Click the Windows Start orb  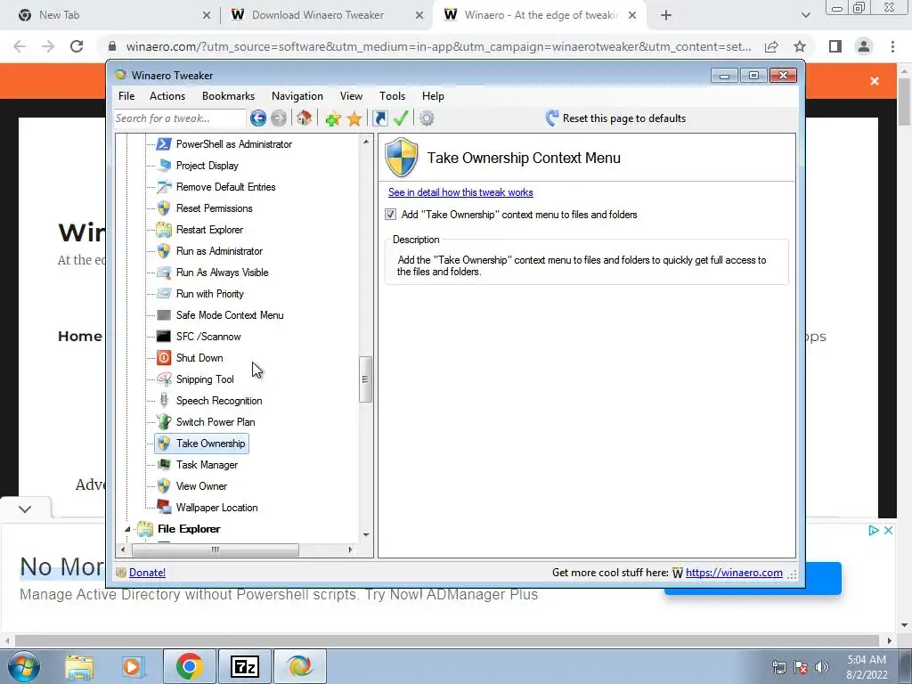click(x=24, y=666)
